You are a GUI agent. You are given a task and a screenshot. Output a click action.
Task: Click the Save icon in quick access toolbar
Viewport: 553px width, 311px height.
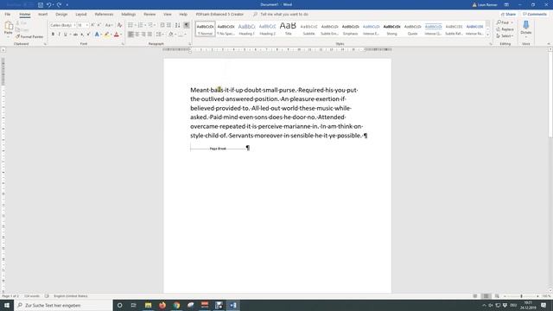coord(41,4)
